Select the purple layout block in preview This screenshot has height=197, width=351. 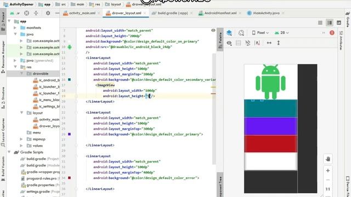coord(270,126)
